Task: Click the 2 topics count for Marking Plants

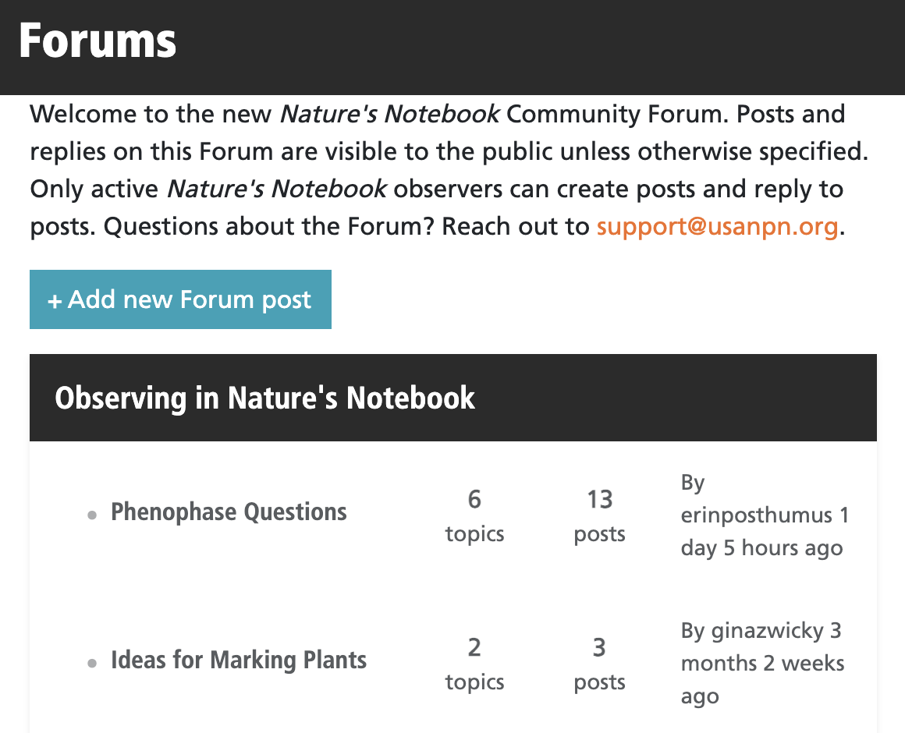Action: click(x=474, y=664)
